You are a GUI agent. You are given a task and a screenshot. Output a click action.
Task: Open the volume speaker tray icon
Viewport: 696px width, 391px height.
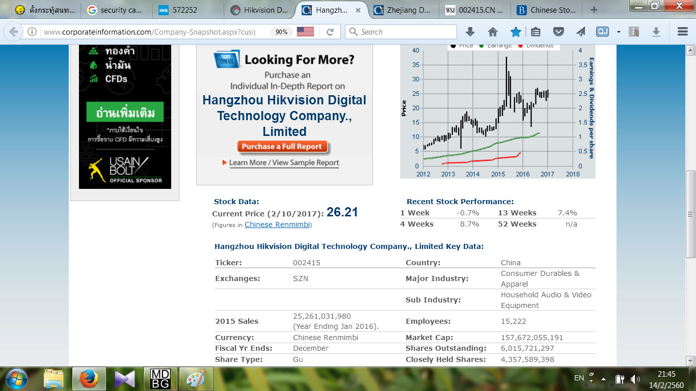[635, 379]
